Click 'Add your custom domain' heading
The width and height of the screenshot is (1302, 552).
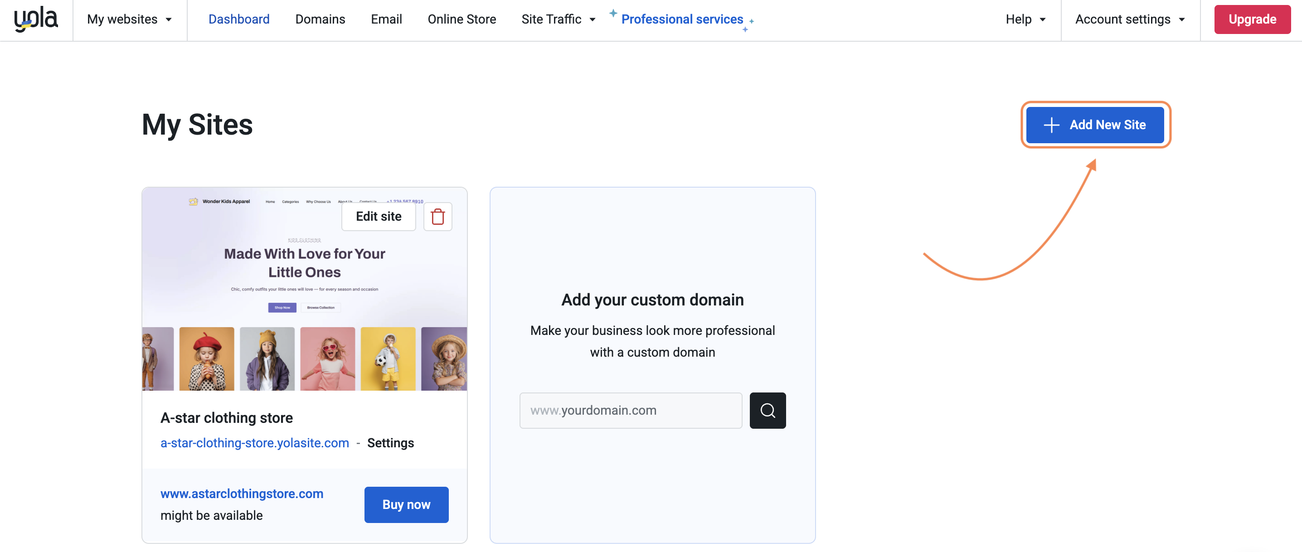point(652,300)
